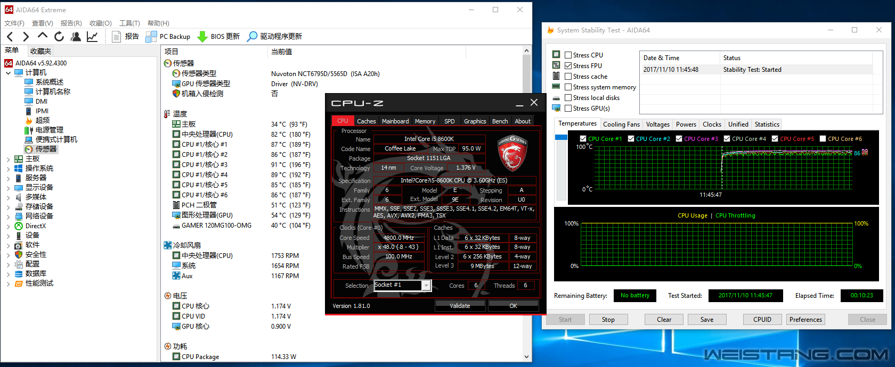The width and height of the screenshot is (895, 367).
Task: Select 系统概述 in the tree
Action: point(49,82)
